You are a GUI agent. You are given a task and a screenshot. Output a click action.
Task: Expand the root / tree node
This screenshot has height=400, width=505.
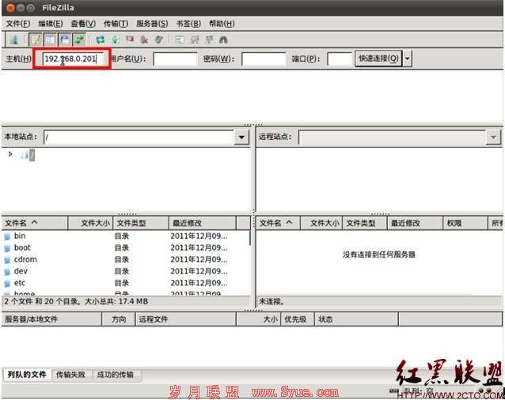pyautogui.click(x=10, y=154)
